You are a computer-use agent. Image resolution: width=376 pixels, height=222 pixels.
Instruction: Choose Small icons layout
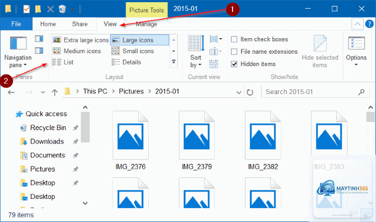point(133,51)
